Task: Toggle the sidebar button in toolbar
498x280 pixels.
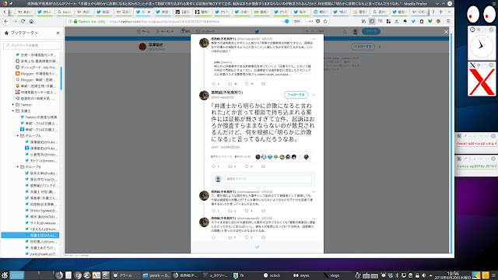Action: click(x=372, y=21)
